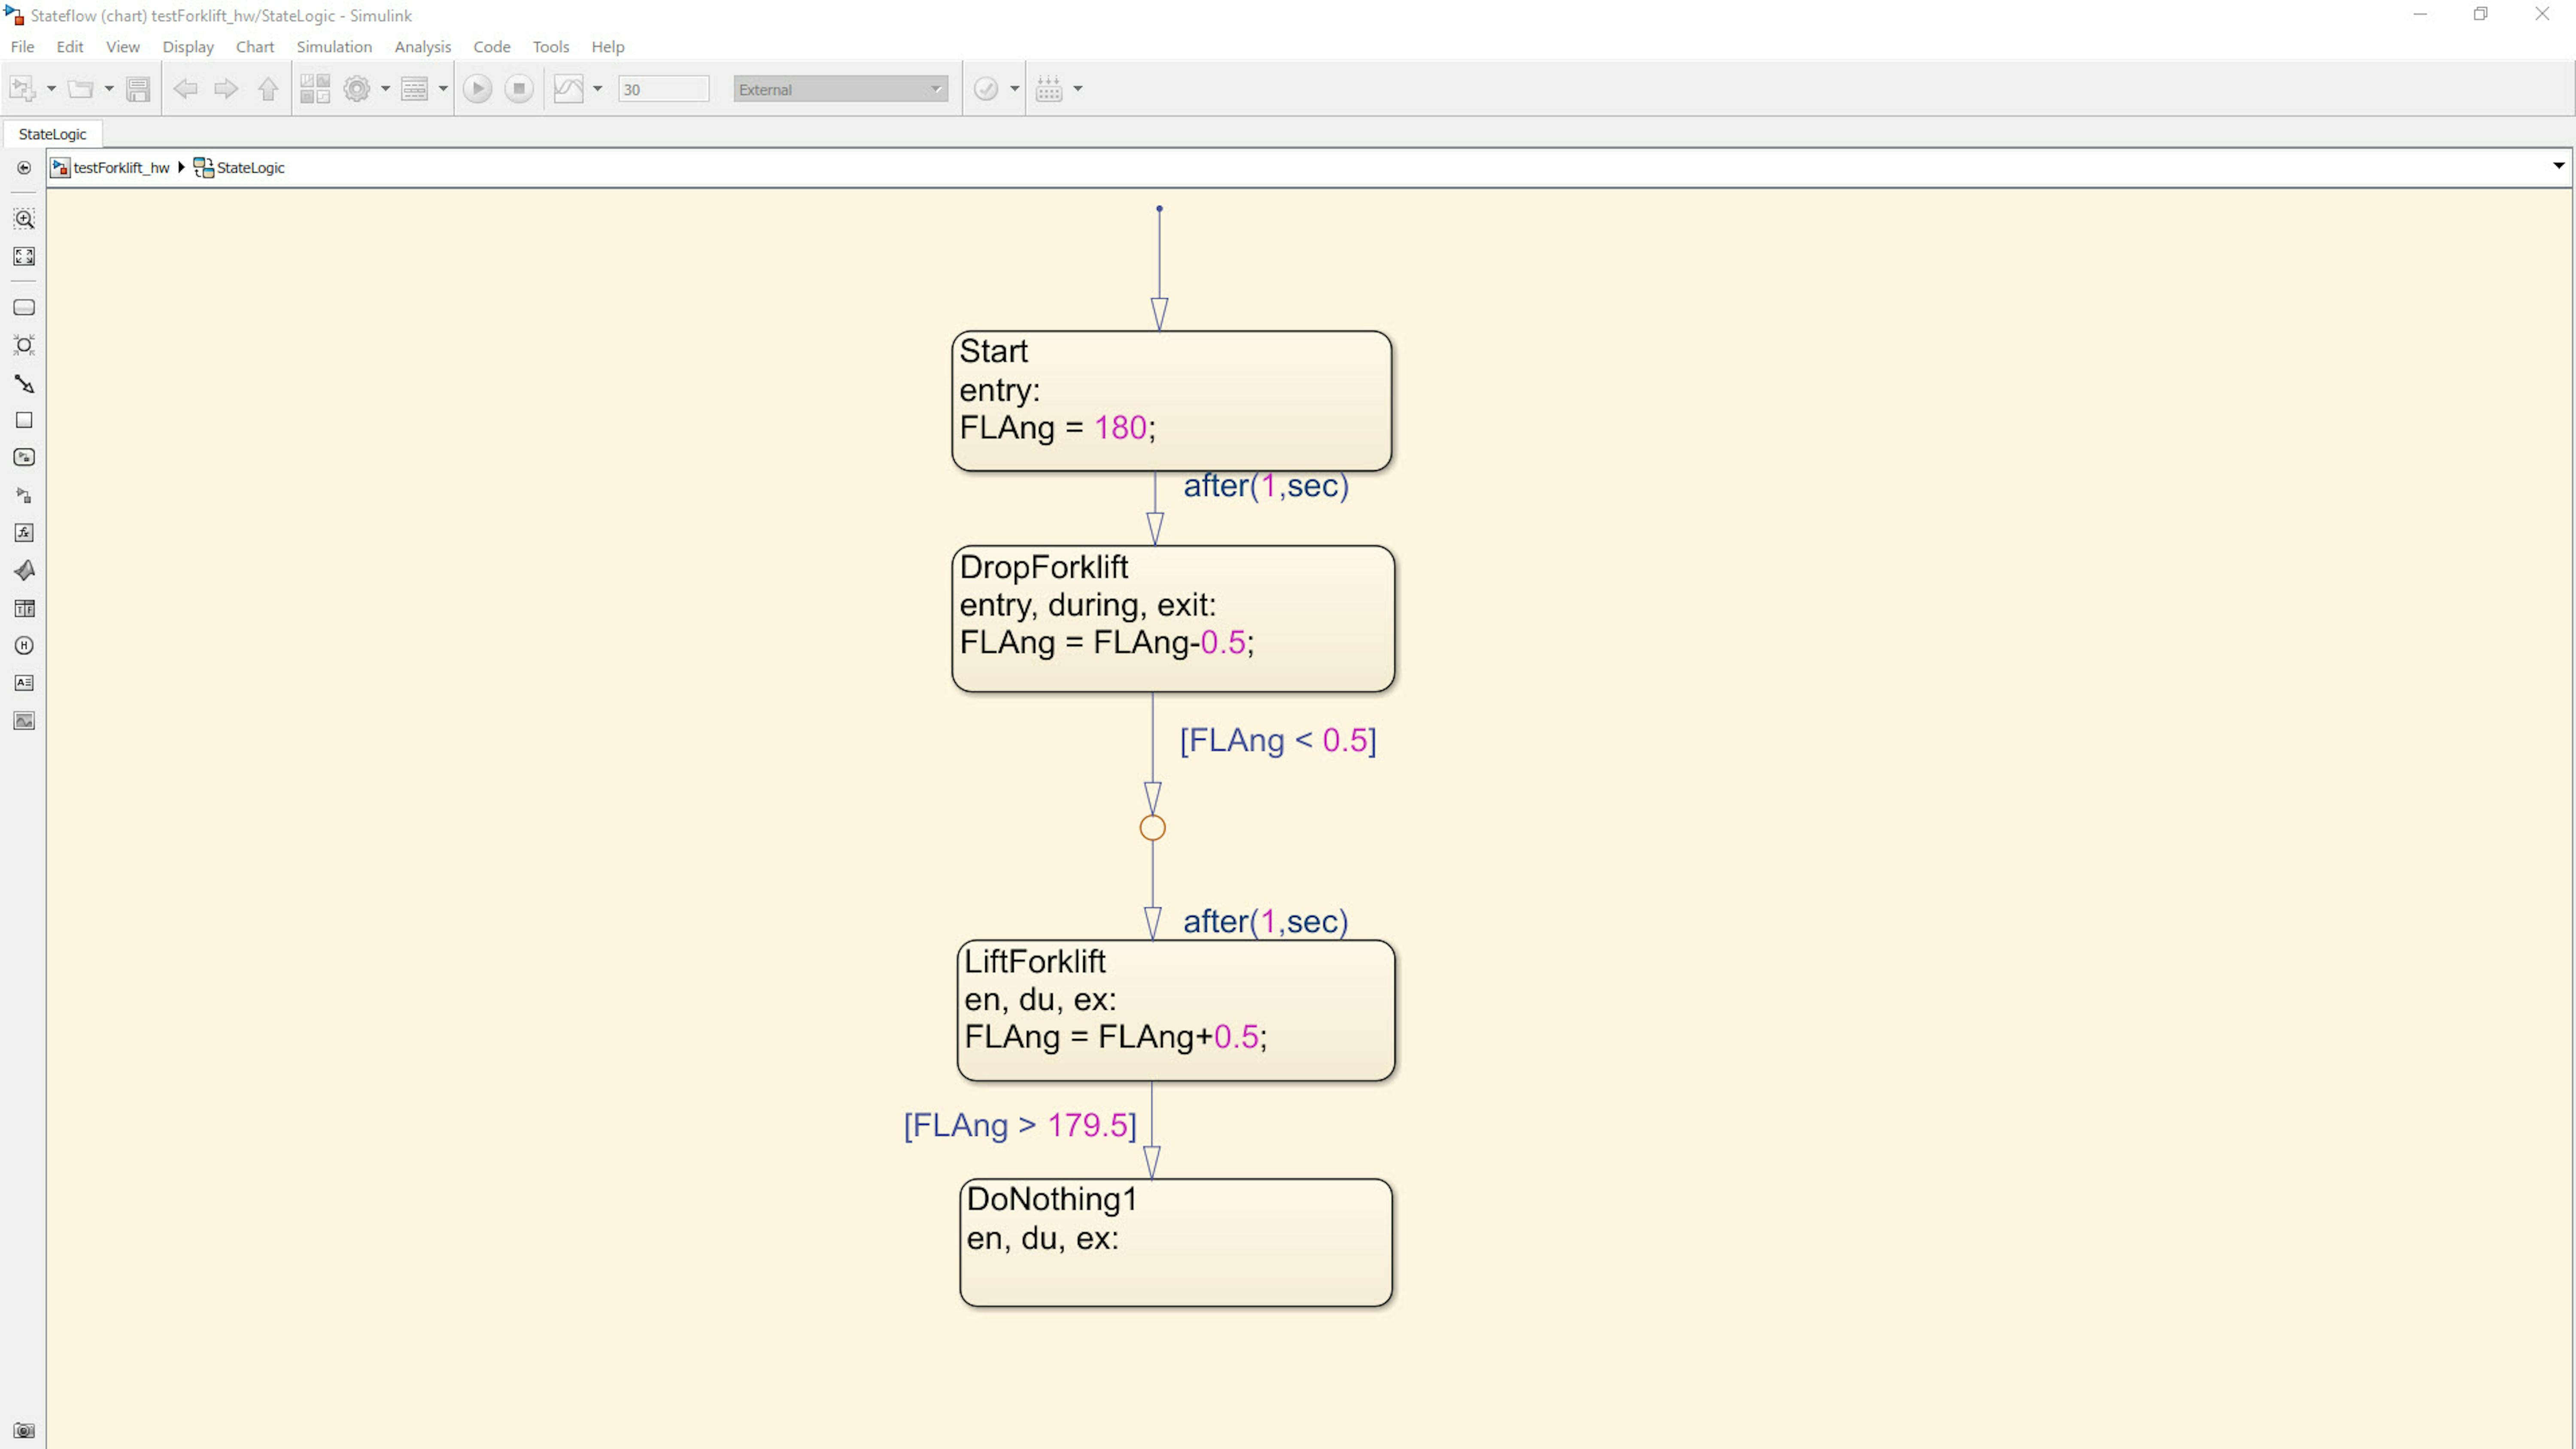The height and width of the screenshot is (1449, 2576).
Task: Click StateLogic in the breadcrumb
Action: coord(251,168)
